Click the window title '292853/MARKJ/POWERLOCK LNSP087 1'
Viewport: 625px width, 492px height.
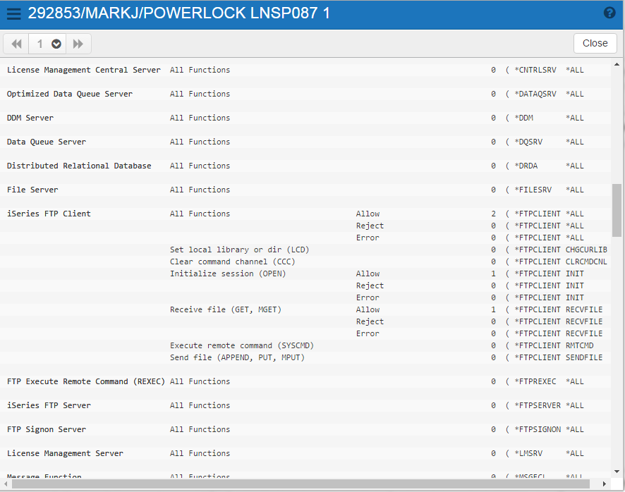click(178, 13)
